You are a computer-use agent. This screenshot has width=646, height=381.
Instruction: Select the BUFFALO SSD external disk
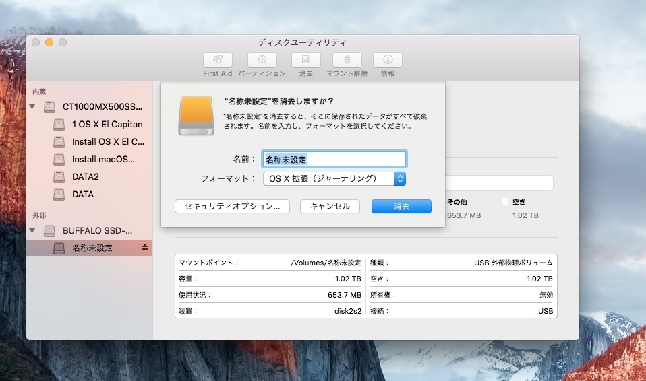tap(97, 230)
